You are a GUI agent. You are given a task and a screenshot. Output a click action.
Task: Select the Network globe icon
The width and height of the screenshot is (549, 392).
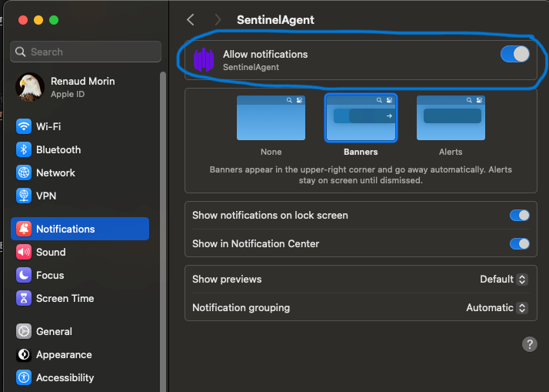[24, 173]
